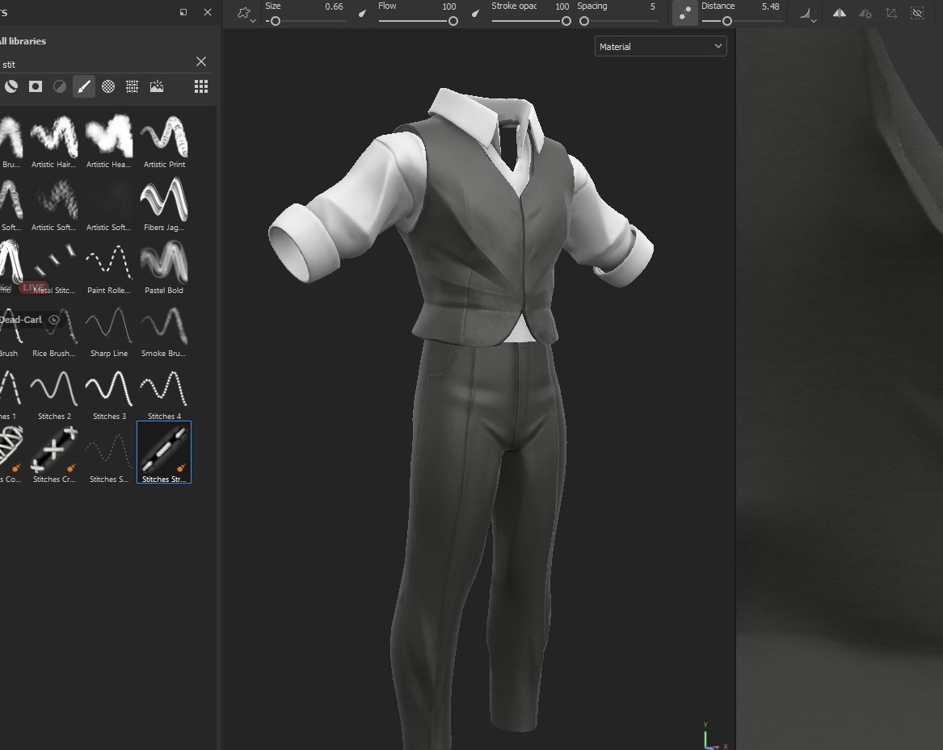
Task: Open the Material mode dropdown
Action: (660, 46)
